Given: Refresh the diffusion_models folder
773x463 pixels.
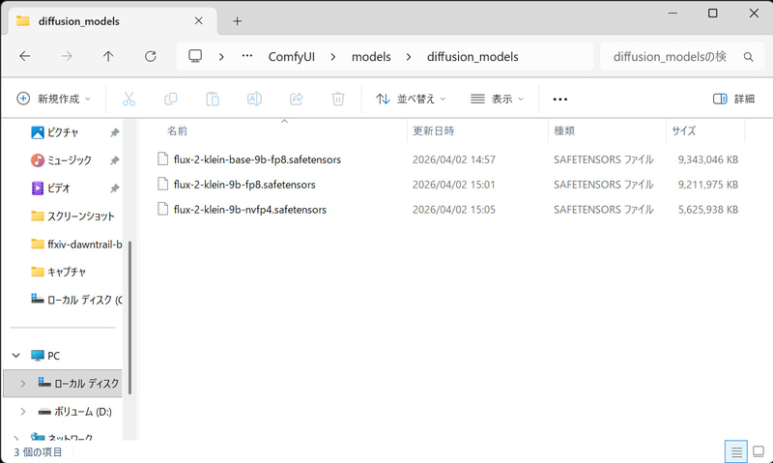Looking at the screenshot, I should click(x=151, y=57).
